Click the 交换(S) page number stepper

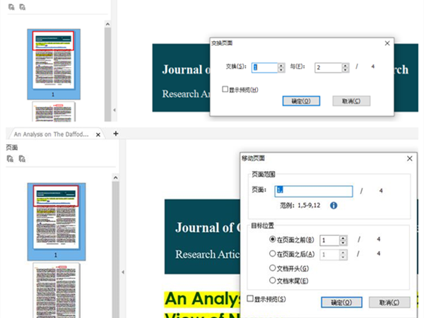tap(282, 68)
